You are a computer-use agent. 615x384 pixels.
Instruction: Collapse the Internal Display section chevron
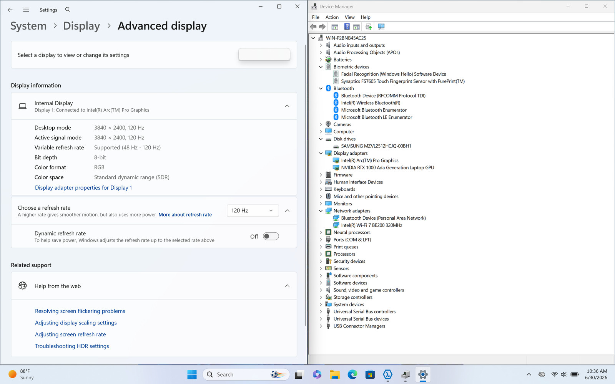coord(287,106)
